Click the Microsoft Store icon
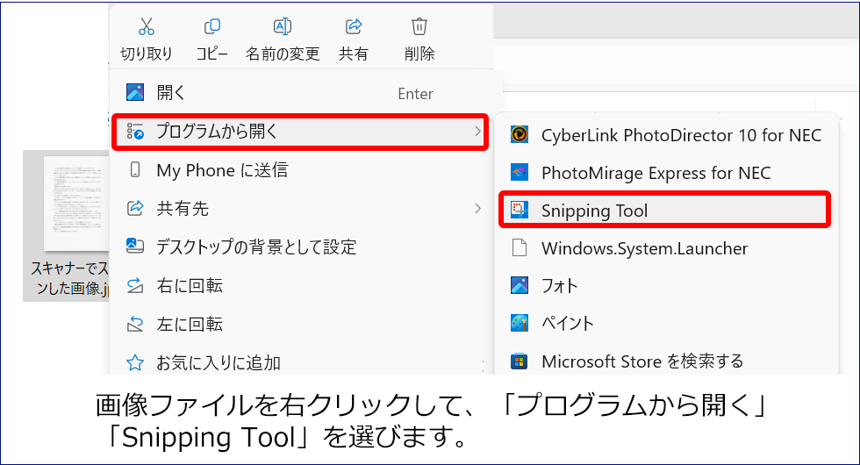Screen dimensions: 860x465 [520, 361]
